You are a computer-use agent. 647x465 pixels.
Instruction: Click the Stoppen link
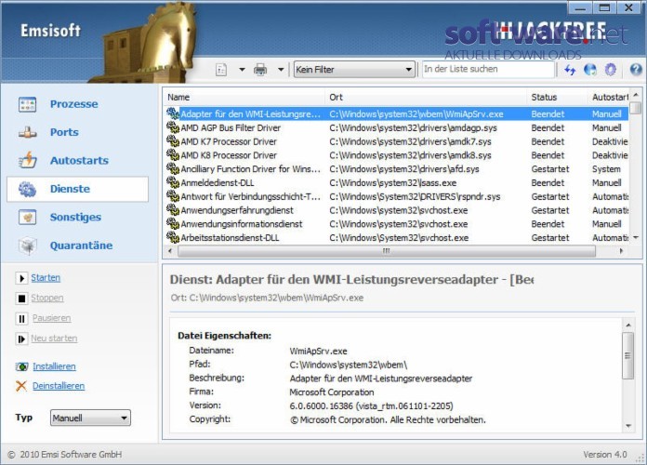pos(47,299)
